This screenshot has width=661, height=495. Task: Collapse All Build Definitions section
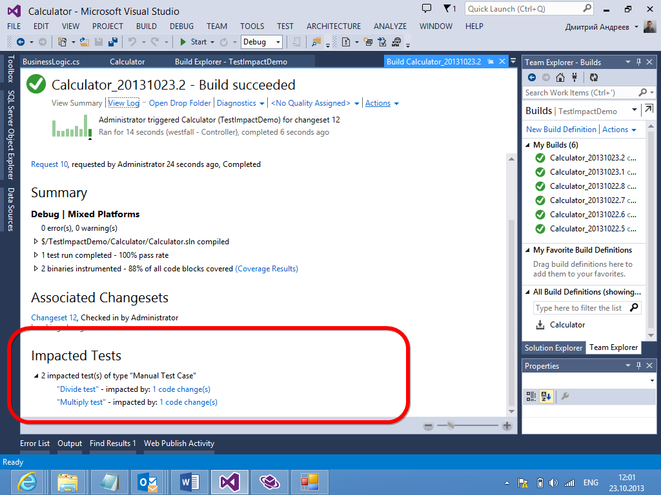pyautogui.click(x=527, y=292)
